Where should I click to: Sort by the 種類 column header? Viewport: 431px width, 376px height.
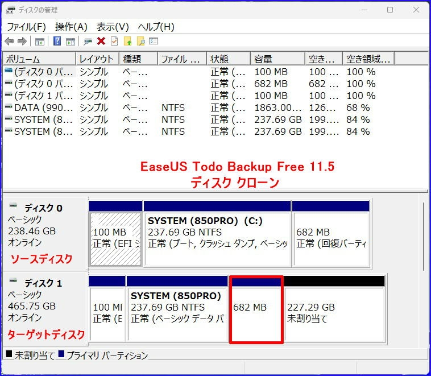coord(138,59)
